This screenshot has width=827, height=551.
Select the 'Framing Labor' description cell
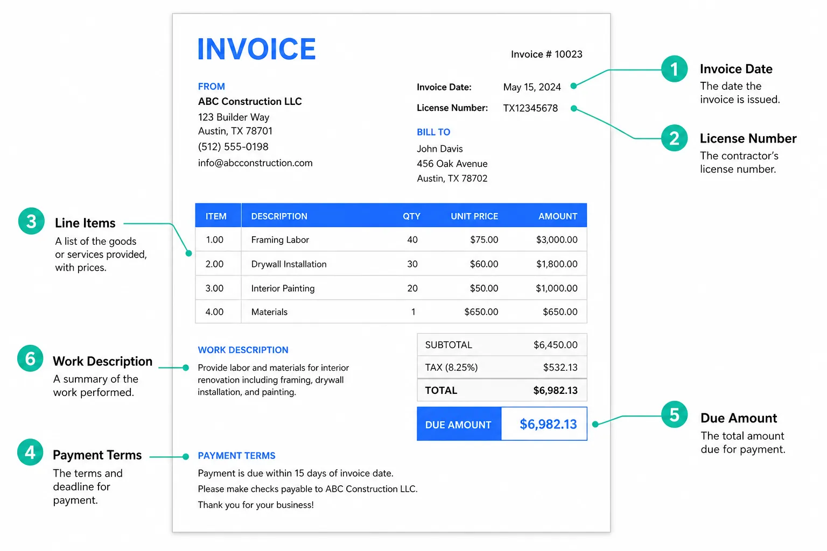[x=280, y=240]
